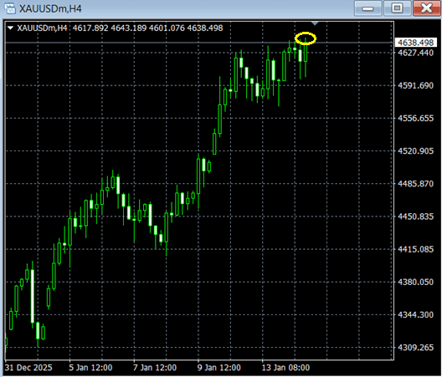Open the chart dropdown triangle beside XAUUSDm,H4
Screen dimensions: 442x377
click(10, 28)
